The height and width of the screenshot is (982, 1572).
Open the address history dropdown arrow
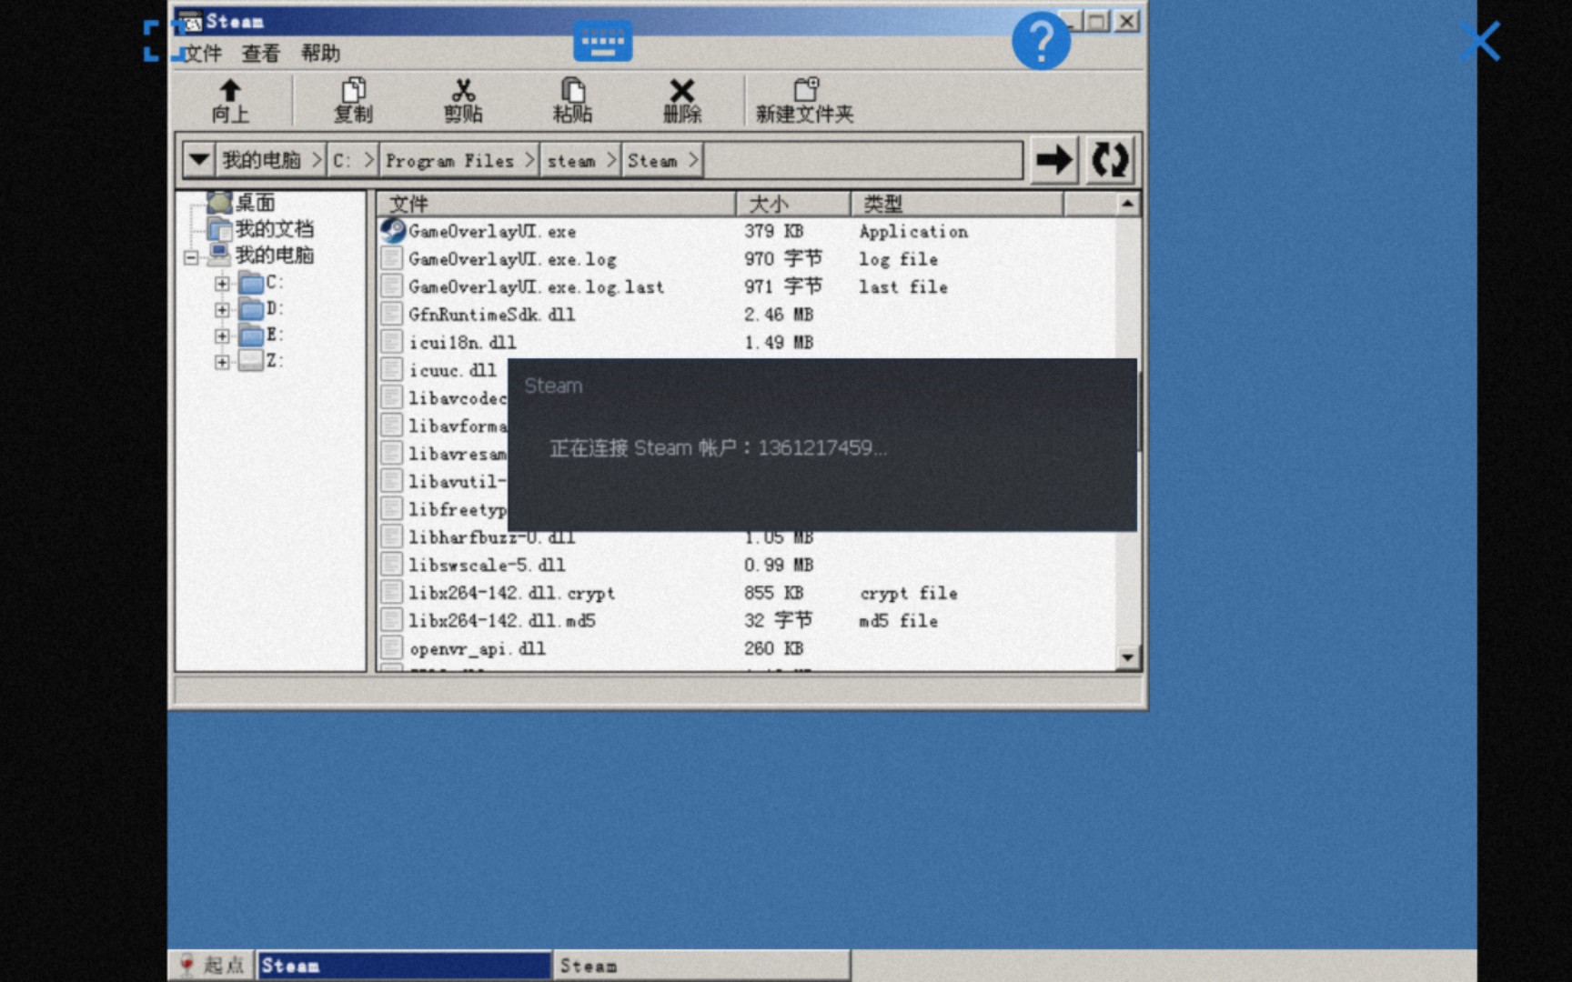click(x=198, y=160)
